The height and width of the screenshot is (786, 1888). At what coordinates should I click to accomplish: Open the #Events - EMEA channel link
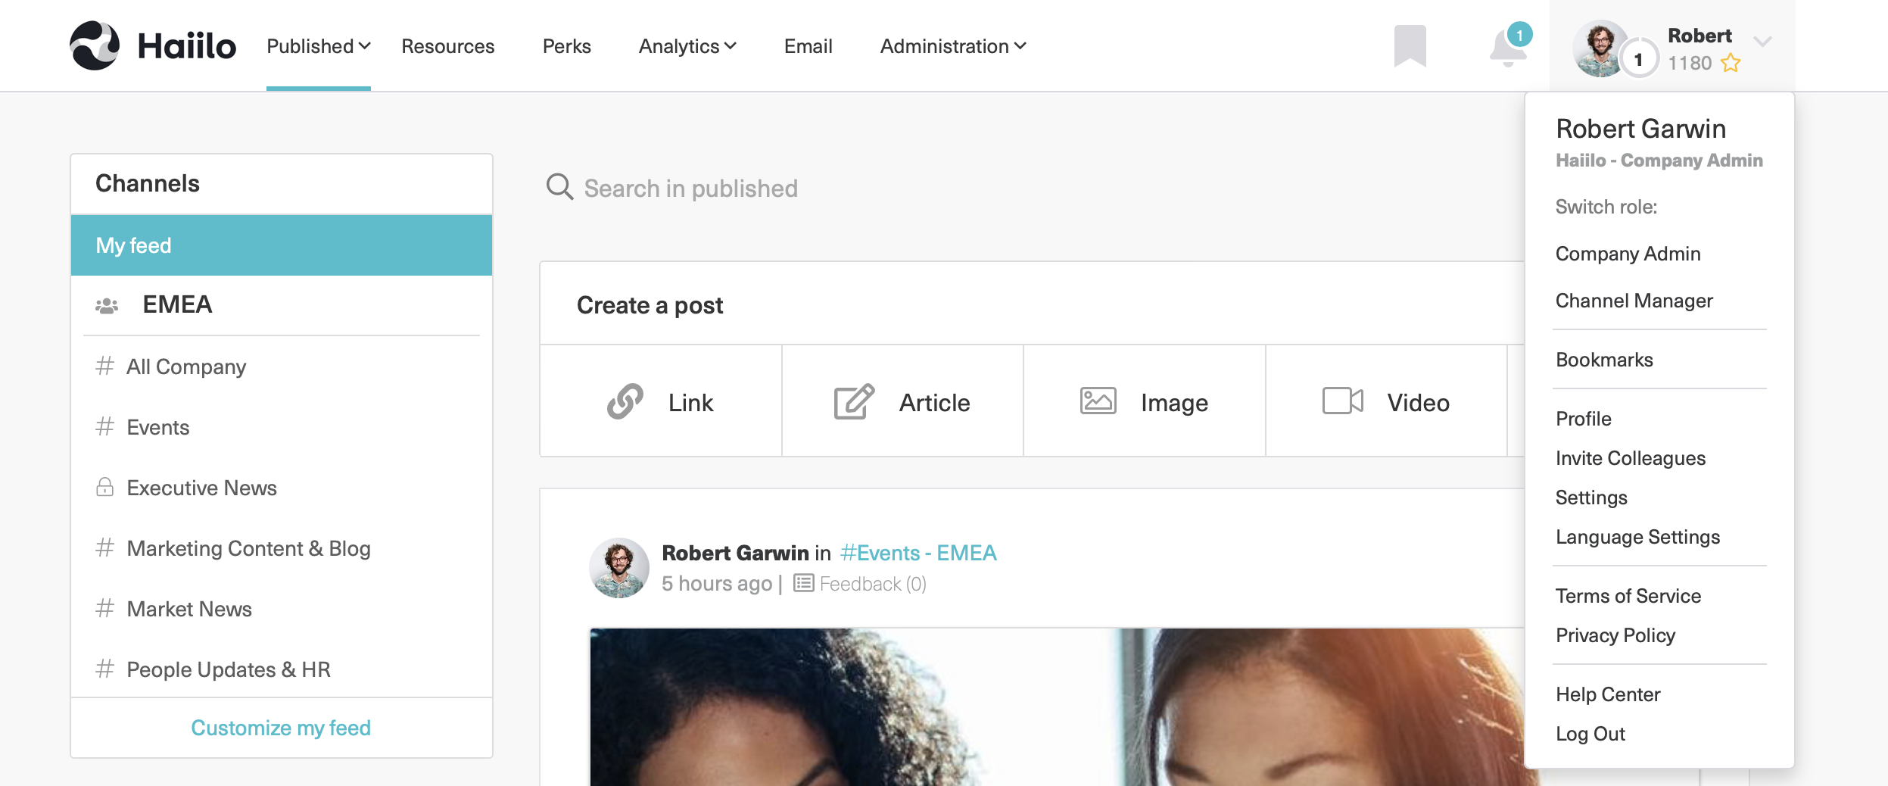click(x=918, y=553)
